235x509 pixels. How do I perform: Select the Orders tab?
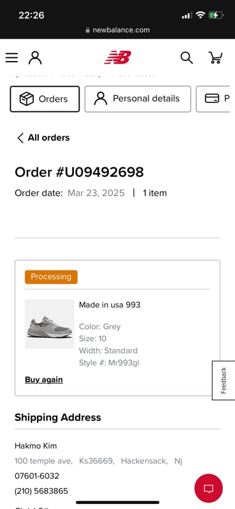click(x=45, y=99)
